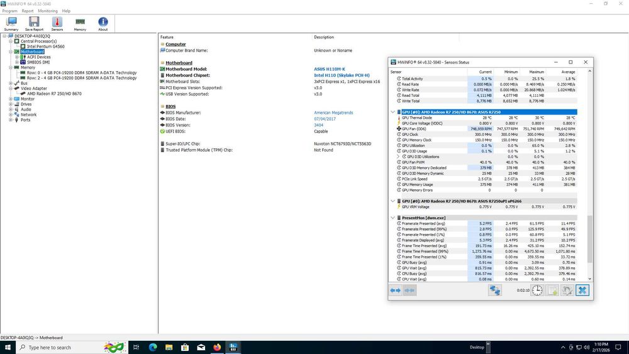The width and height of the screenshot is (629, 354).
Task: Open the Windows Start menu
Action: coord(8,347)
